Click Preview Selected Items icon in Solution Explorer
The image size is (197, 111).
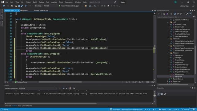coord(190,14)
